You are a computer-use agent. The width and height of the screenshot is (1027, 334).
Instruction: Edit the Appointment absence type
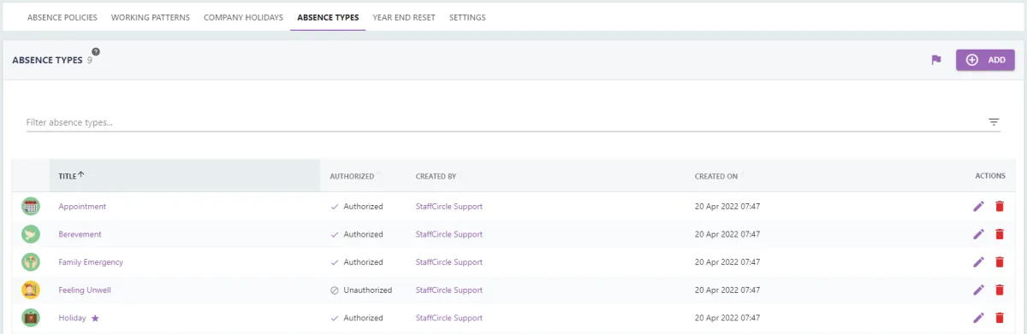[x=979, y=206]
